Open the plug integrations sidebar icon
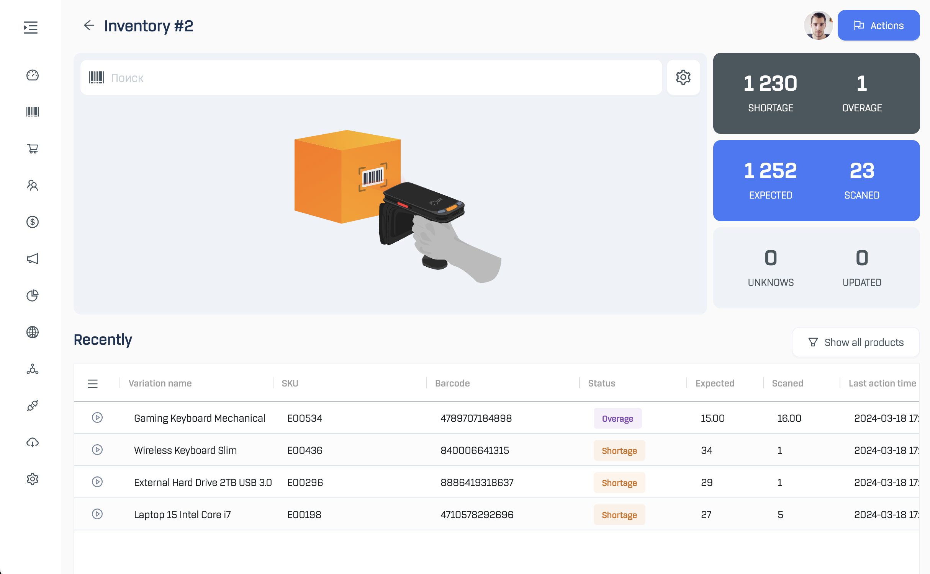 tap(33, 406)
